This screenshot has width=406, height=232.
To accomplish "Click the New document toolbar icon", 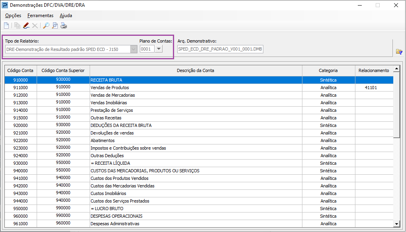I will tap(6, 25).
